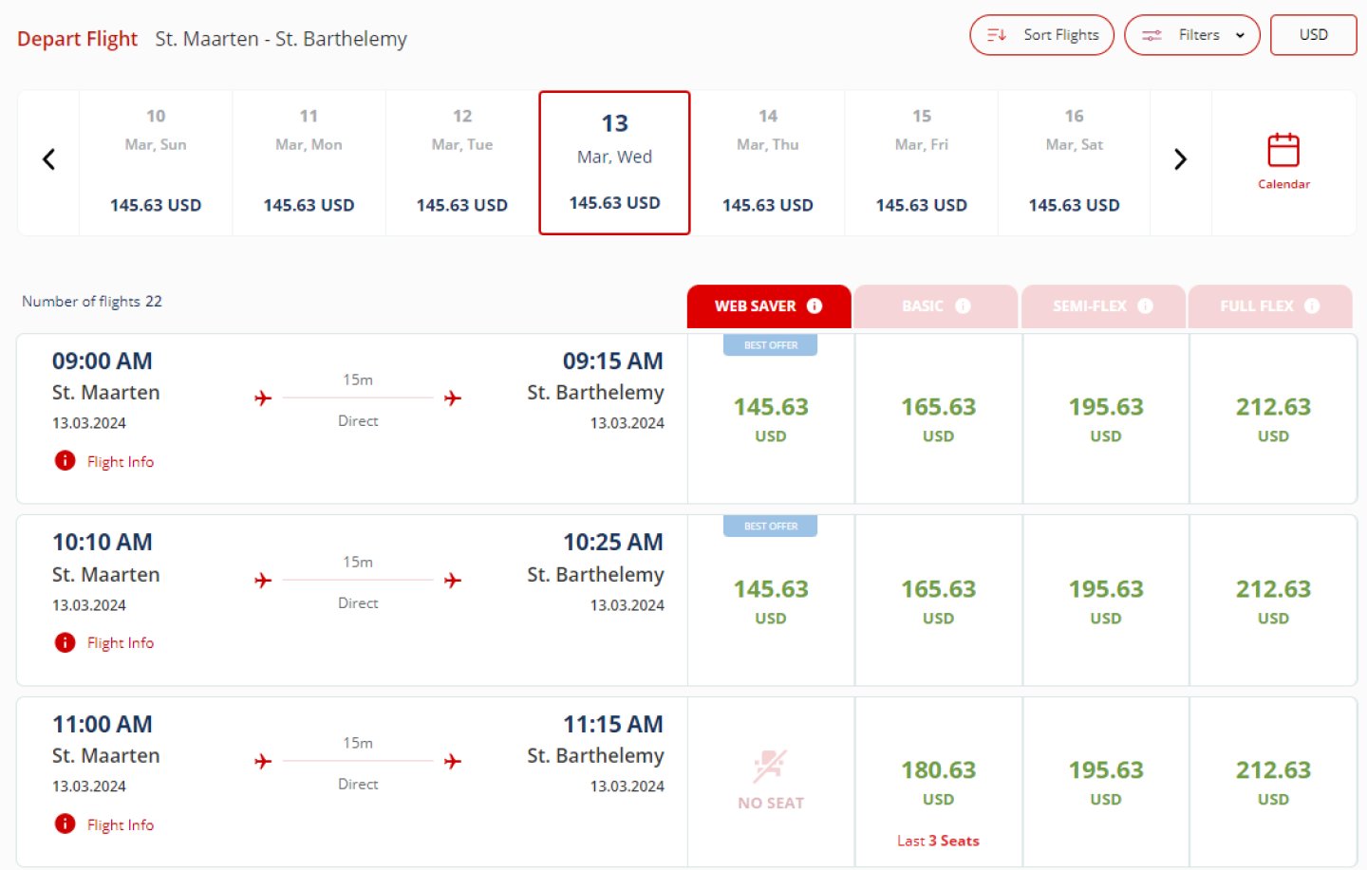Open the Filters dropdown

click(1192, 34)
